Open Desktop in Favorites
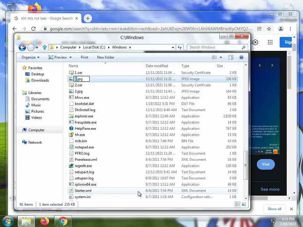 point(35,74)
